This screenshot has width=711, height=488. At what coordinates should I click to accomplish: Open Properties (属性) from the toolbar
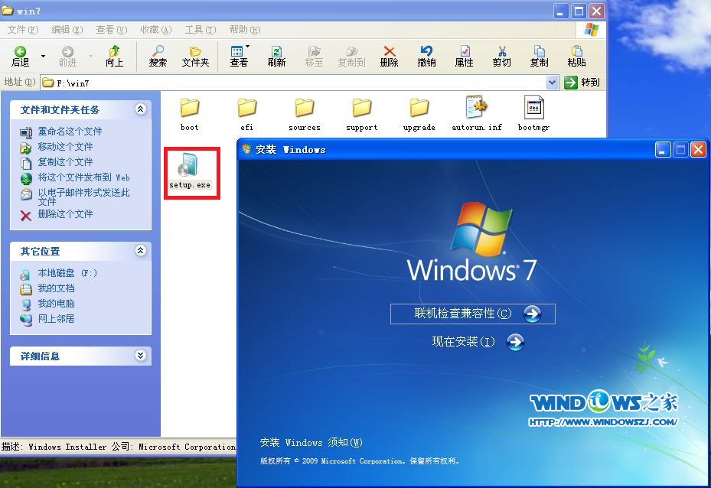click(464, 56)
